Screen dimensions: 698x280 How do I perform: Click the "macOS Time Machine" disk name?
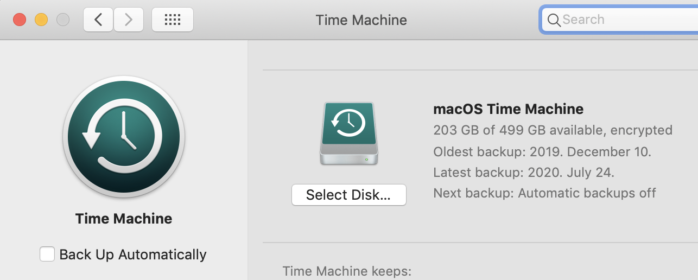tap(509, 109)
